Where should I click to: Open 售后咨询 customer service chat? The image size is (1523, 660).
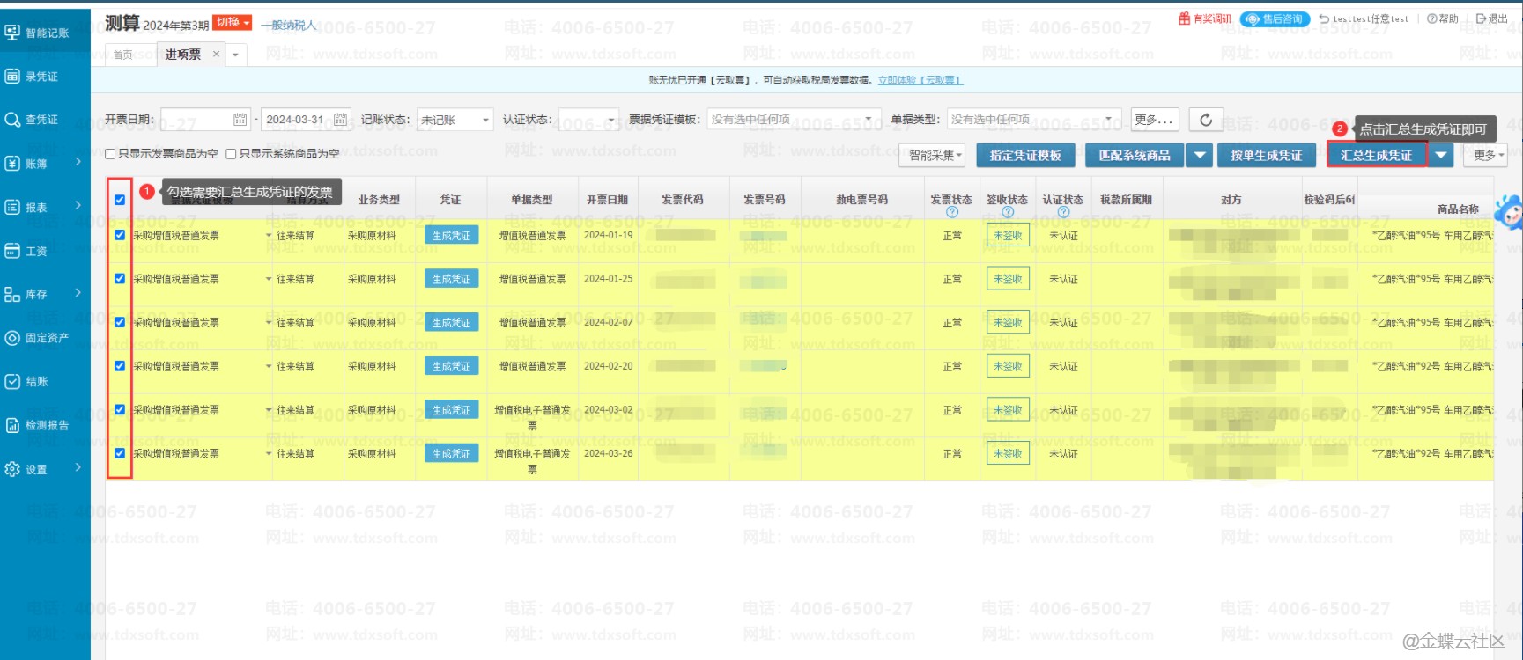(x=1274, y=18)
